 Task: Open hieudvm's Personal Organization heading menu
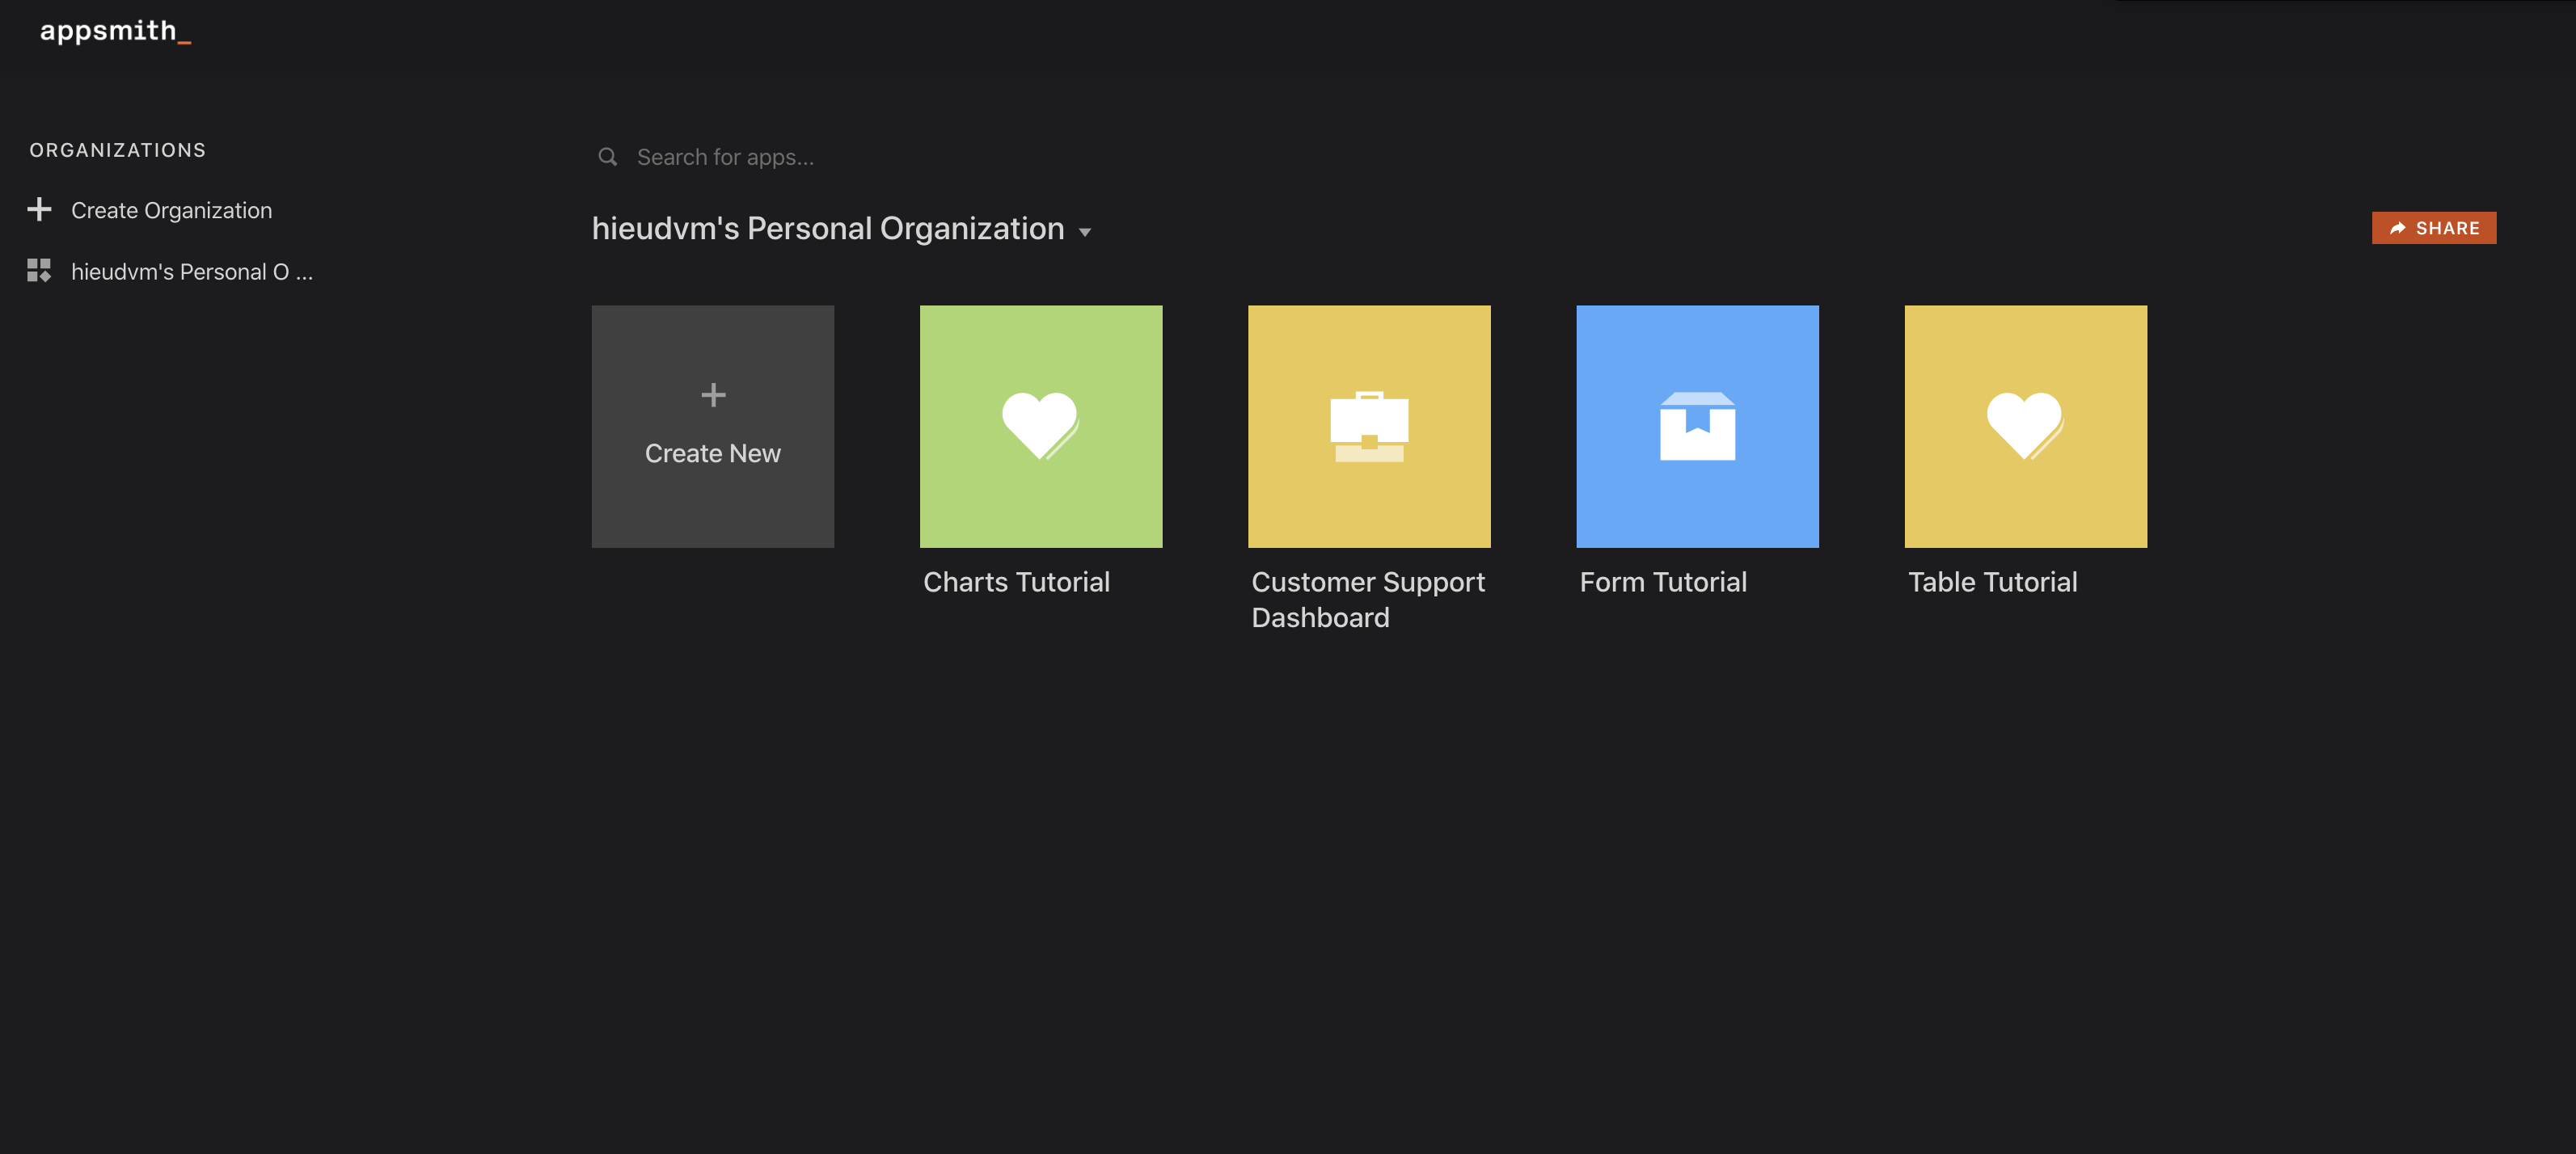(x=827, y=229)
